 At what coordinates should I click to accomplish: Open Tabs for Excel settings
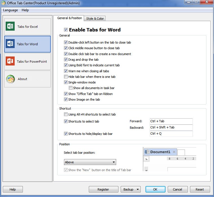pyautogui.click(x=27, y=27)
